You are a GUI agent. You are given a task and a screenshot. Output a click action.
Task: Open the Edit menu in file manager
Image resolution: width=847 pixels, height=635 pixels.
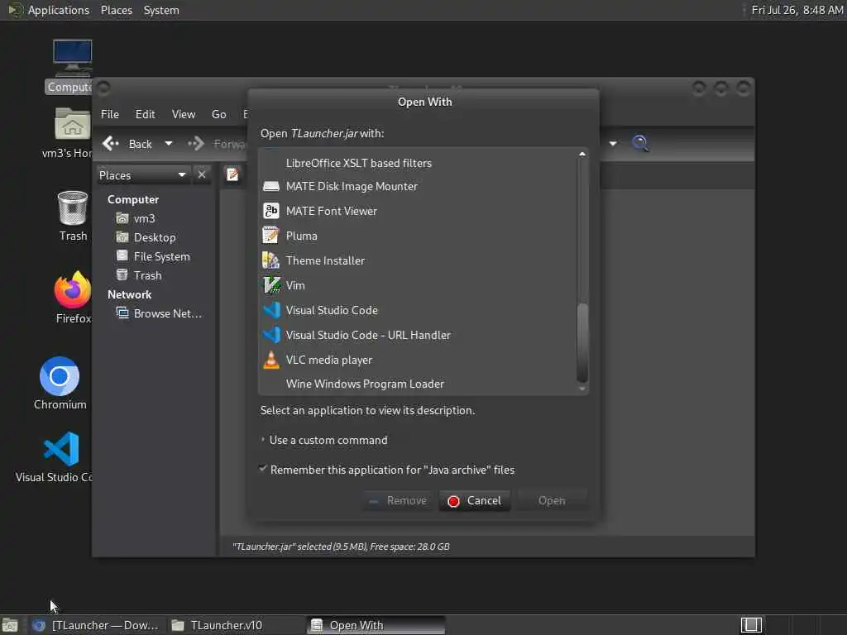pos(145,114)
